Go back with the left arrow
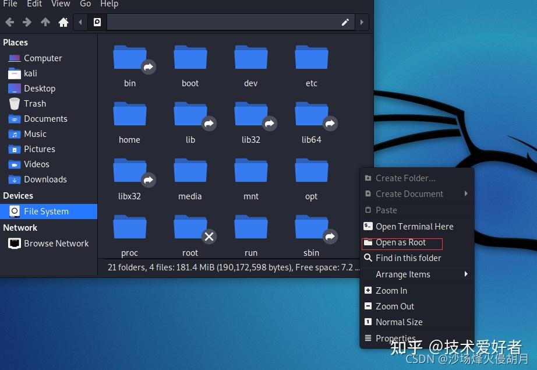Image resolution: width=537 pixels, height=370 pixels. 9,22
